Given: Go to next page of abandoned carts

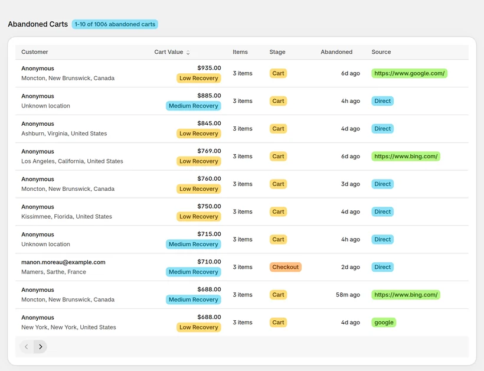Looking at the screenshot, I should (41, 347).
